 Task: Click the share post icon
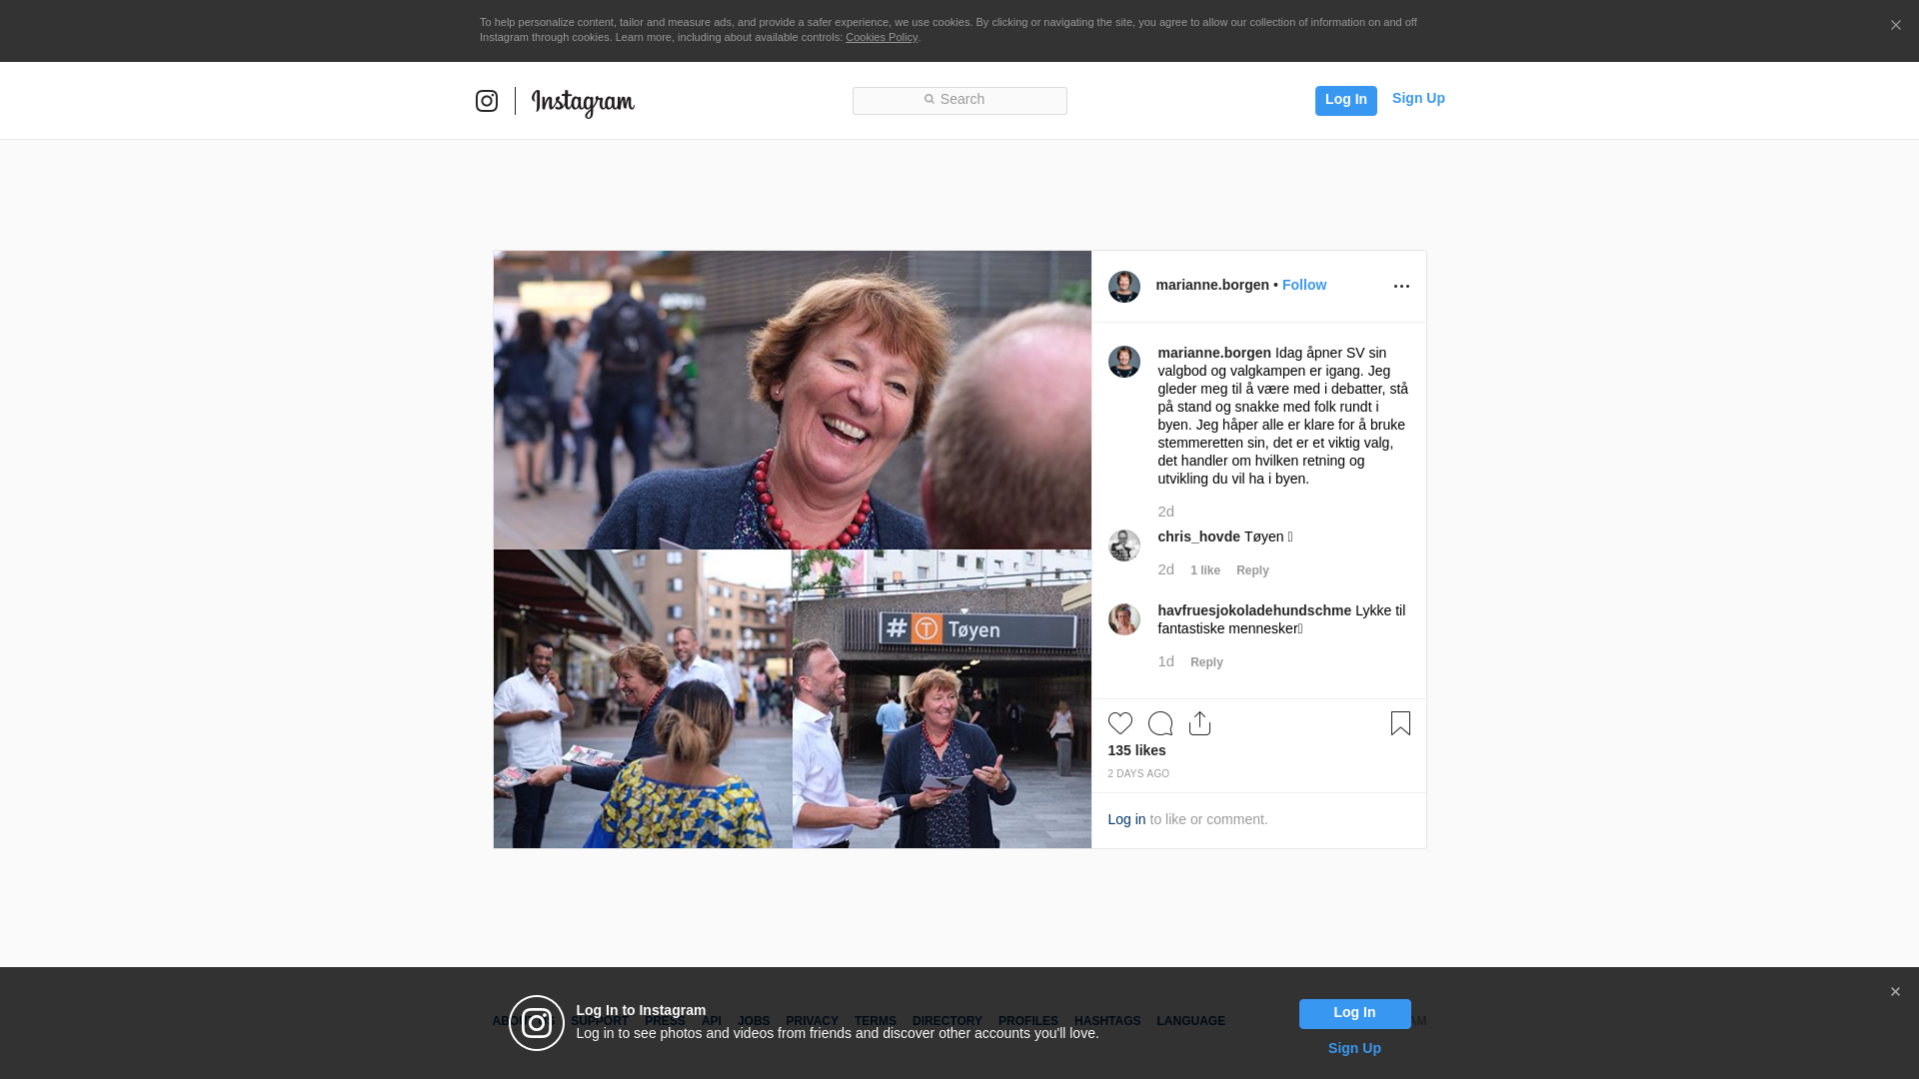[x=1200, y=723]
